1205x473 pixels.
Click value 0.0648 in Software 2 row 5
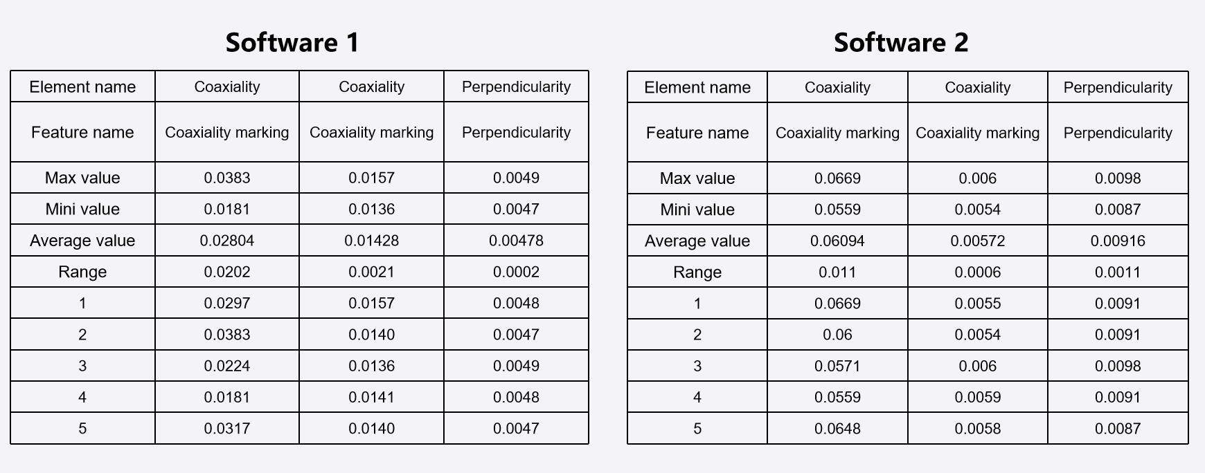pyautogui.click(x=837, y=429)
